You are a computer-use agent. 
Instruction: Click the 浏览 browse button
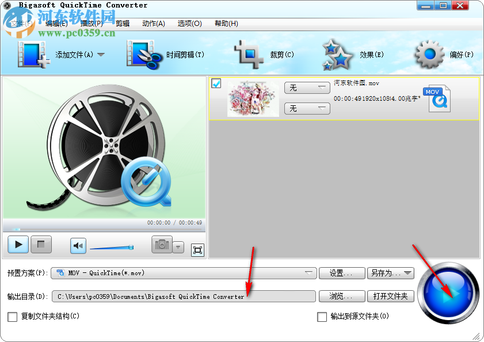click(342, 296)
